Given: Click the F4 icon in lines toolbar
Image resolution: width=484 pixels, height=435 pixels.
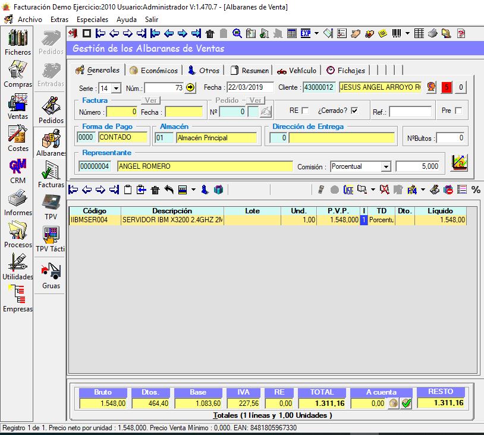Looking at the screenshot, I should pyautogui.click(x=412, y=190).
